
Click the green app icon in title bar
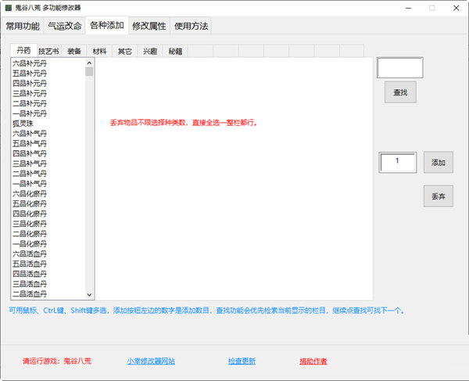pos(9,8)
